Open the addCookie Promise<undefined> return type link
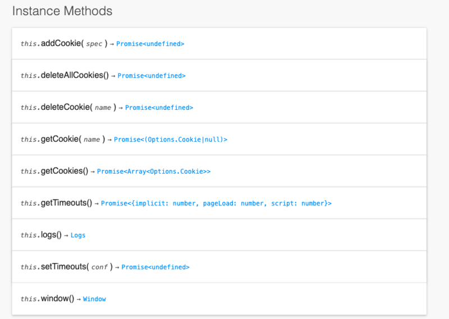449x319 pixels. click(150, 44)
